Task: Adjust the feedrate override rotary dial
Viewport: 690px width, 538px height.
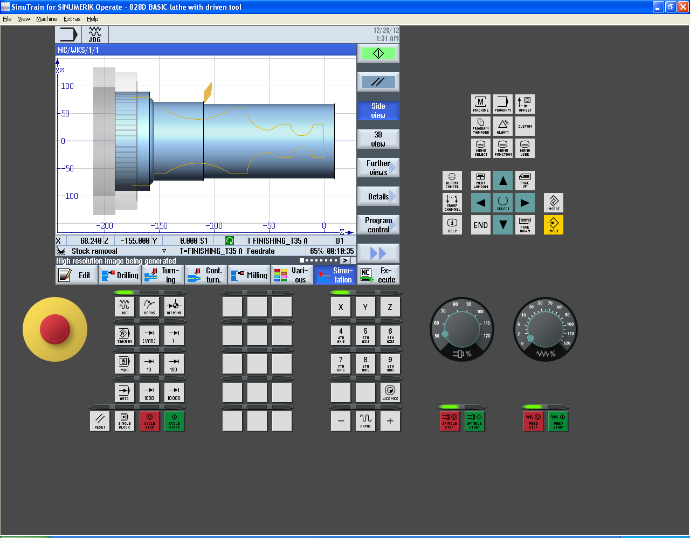Action: (546, 329)
